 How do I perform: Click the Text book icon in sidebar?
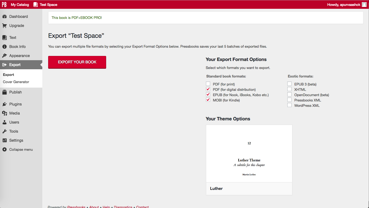coord(5,38)
